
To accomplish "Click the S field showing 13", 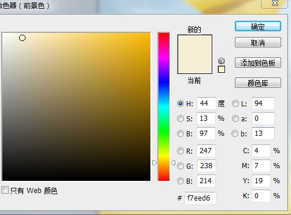I will point(206,118).
